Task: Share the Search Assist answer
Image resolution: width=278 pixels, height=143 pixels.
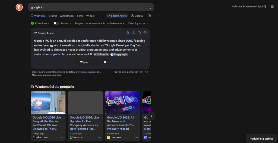Action: [x=133, y=33]
